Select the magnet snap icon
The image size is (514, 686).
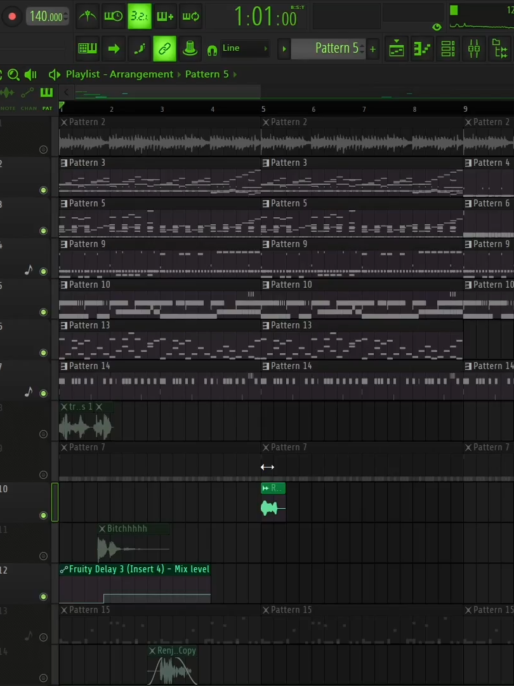212,50
